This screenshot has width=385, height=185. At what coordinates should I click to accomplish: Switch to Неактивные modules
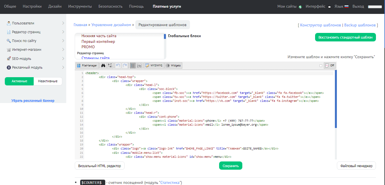48,81
